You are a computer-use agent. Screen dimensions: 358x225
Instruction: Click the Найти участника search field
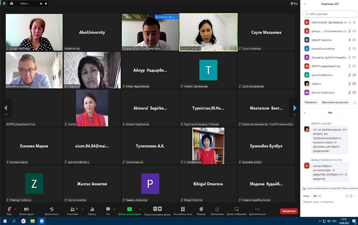tap(330, 15)
